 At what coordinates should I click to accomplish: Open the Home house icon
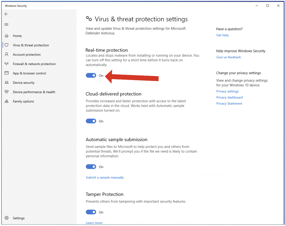tap(7, 36)
